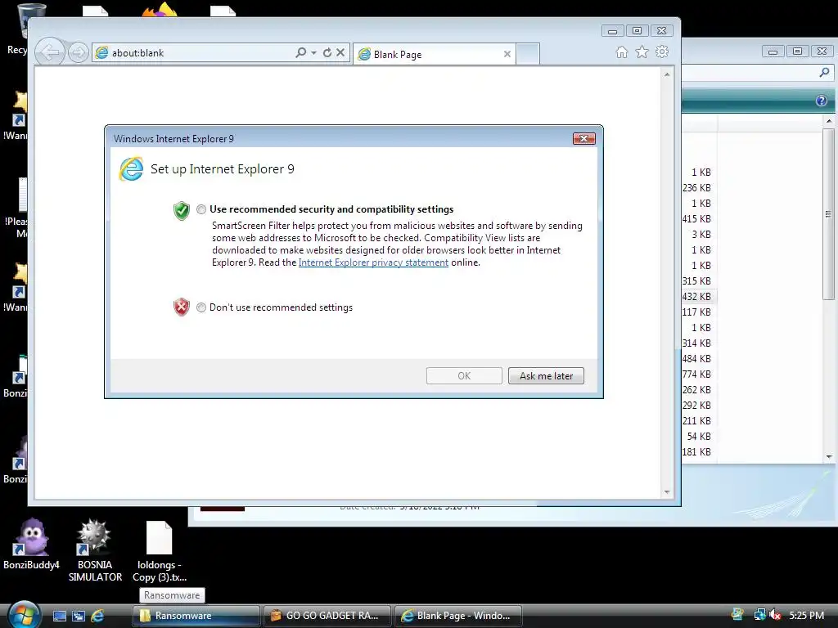Click the IE page scrollbar down arrow
838x628 pixels.
coord(667,491)
